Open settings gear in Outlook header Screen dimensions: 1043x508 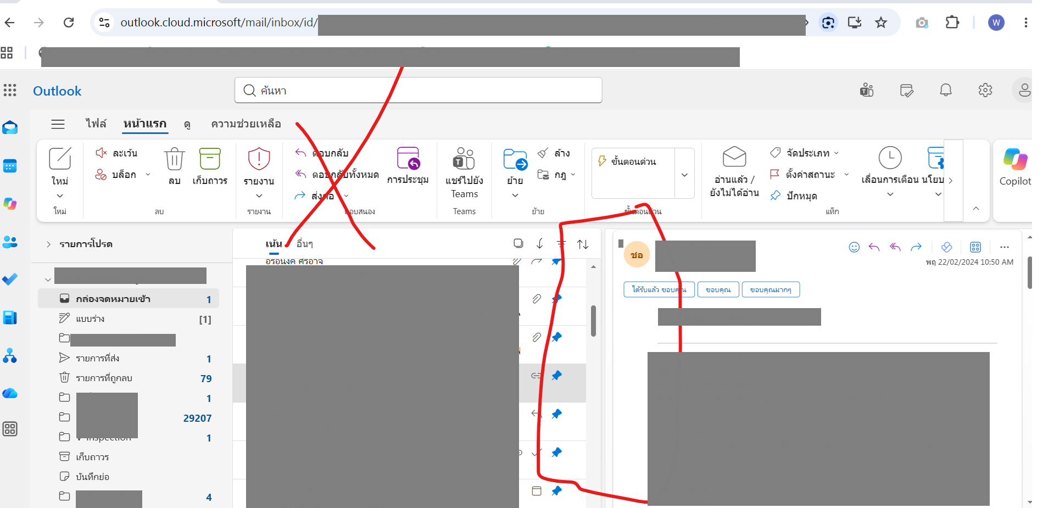coord(985,90)
